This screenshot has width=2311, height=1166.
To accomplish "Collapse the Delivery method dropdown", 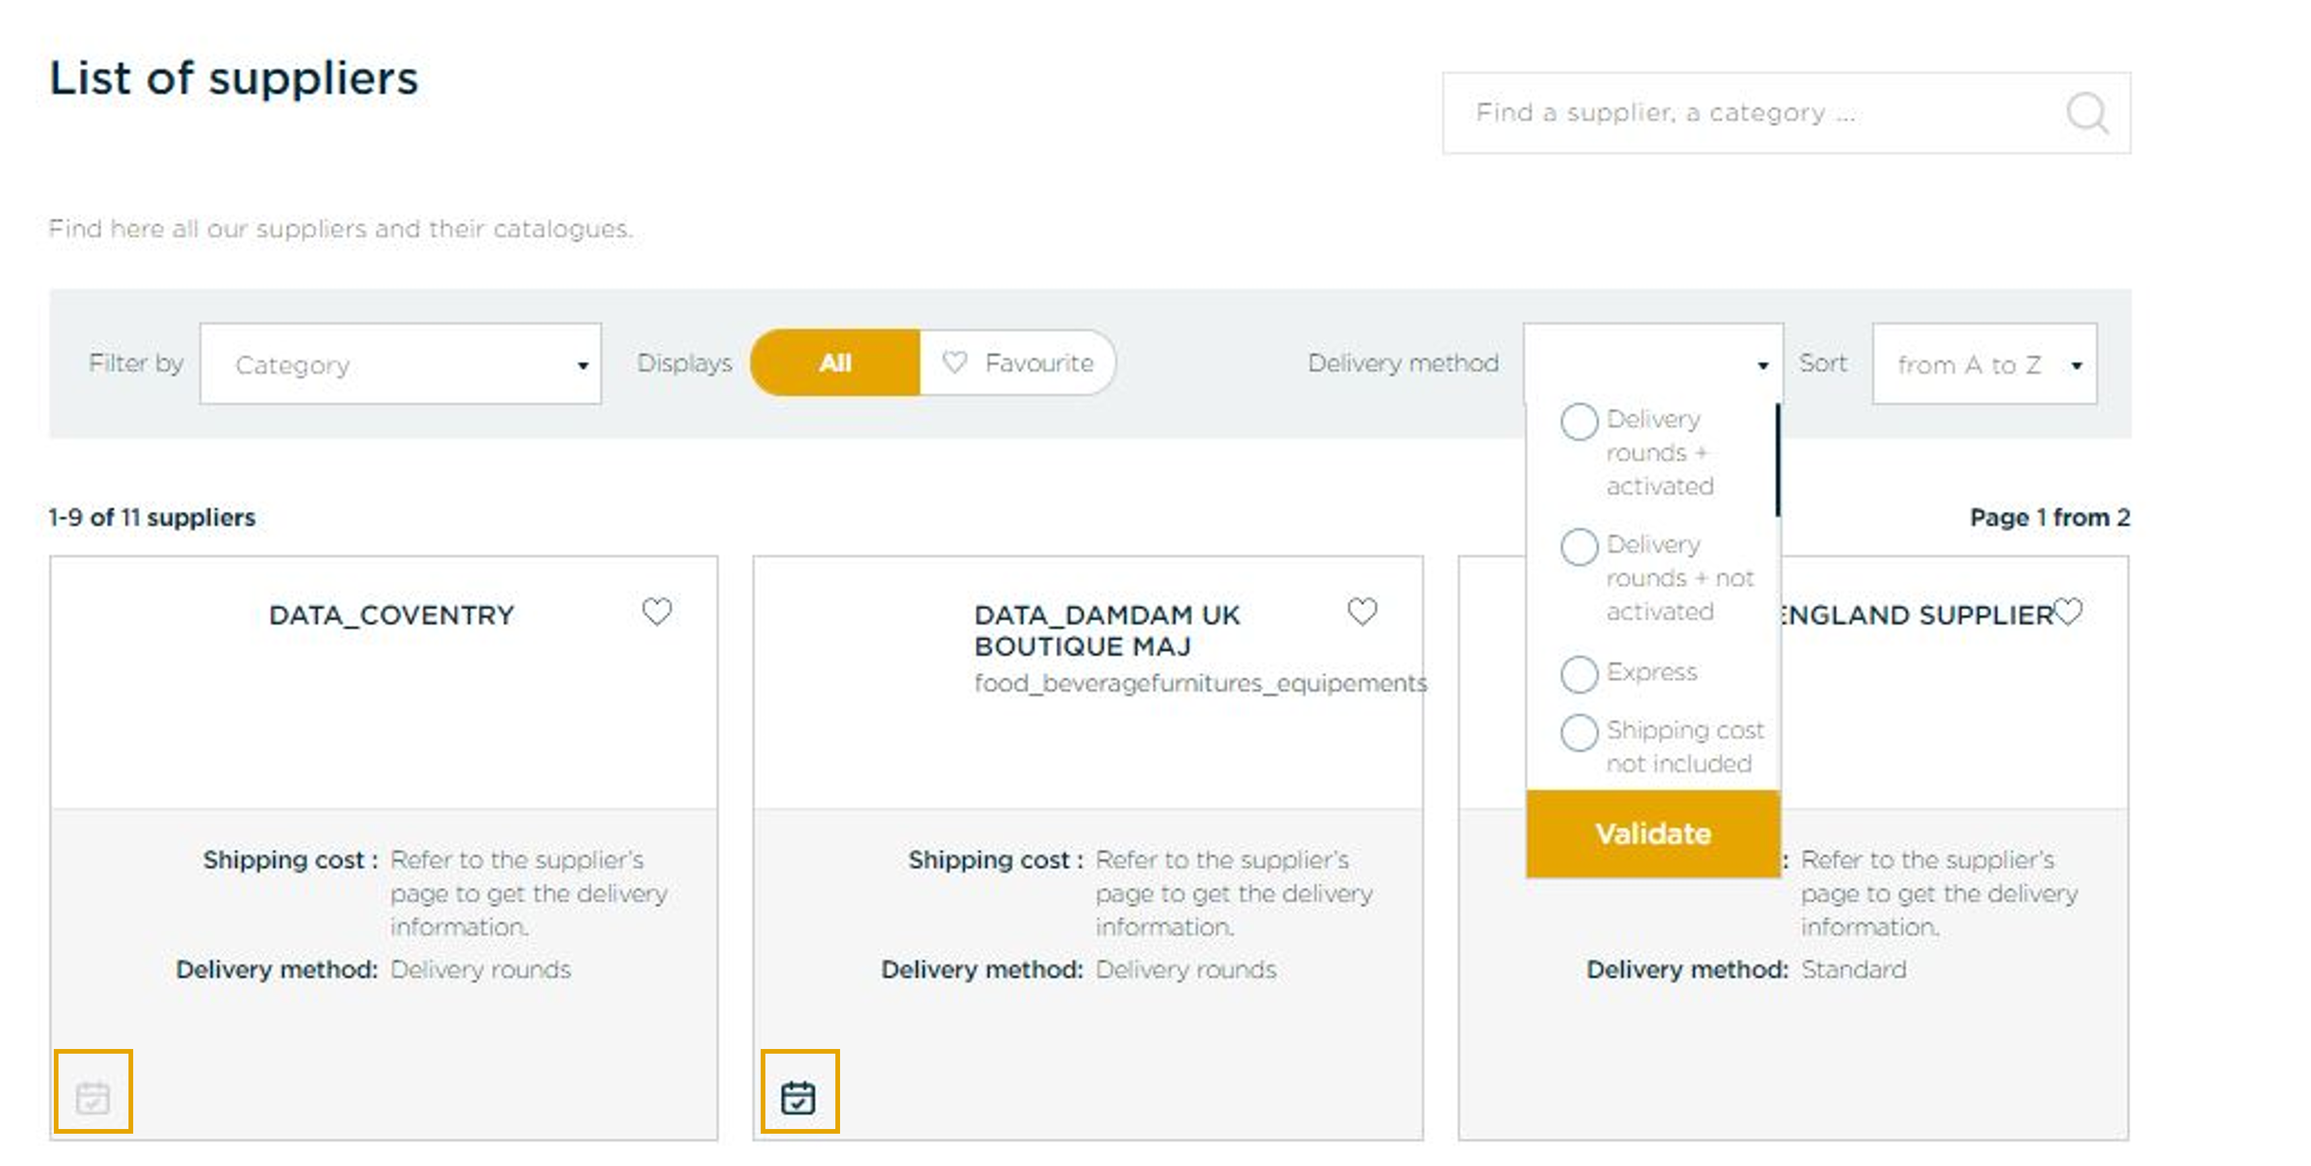I will pyautogui.click(x=1653, y=364).
